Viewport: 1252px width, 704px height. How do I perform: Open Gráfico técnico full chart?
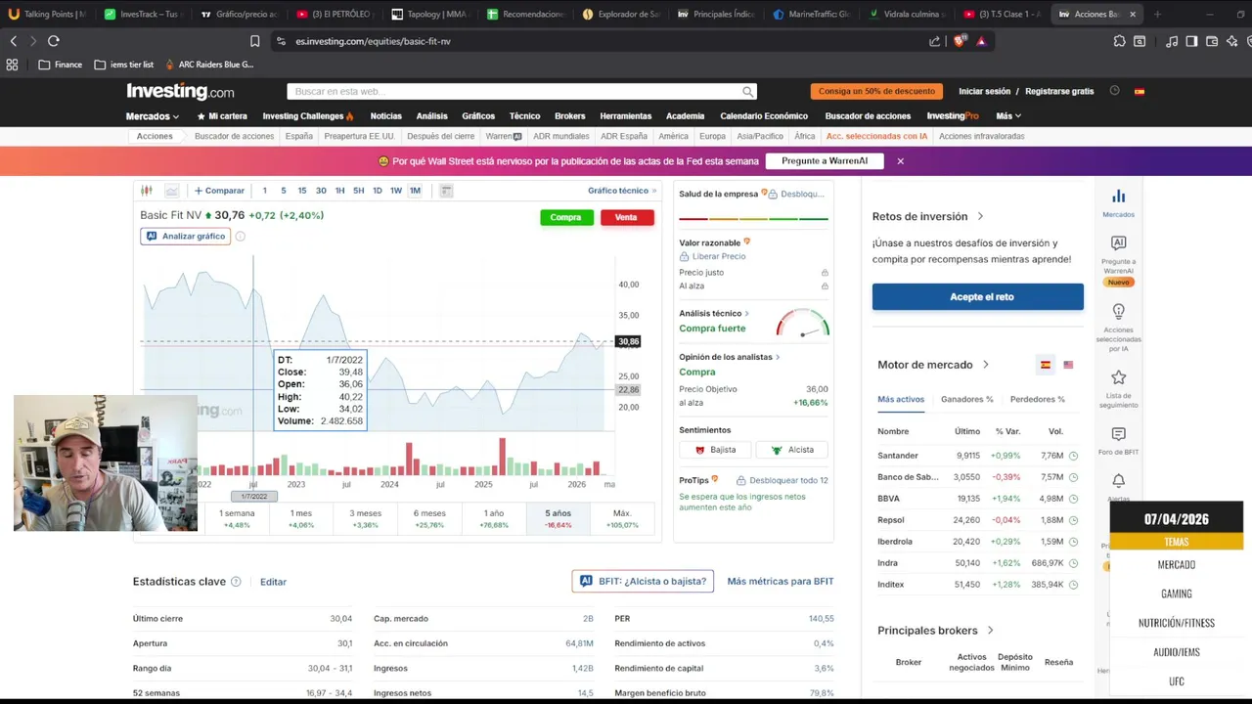click(x=622, y=191)
